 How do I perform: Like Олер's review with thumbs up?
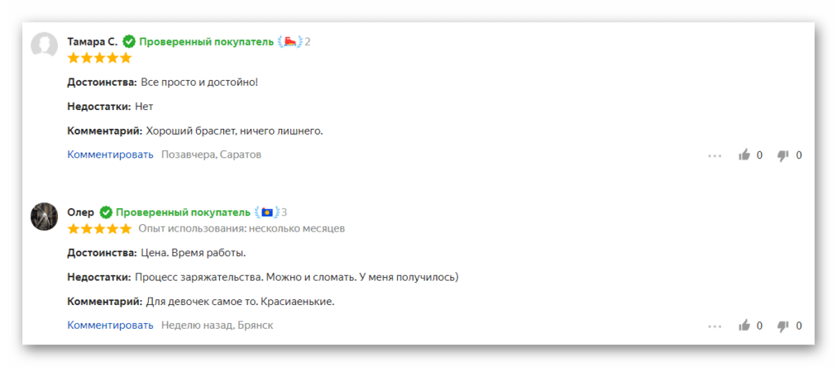click(x=744, y=325)
